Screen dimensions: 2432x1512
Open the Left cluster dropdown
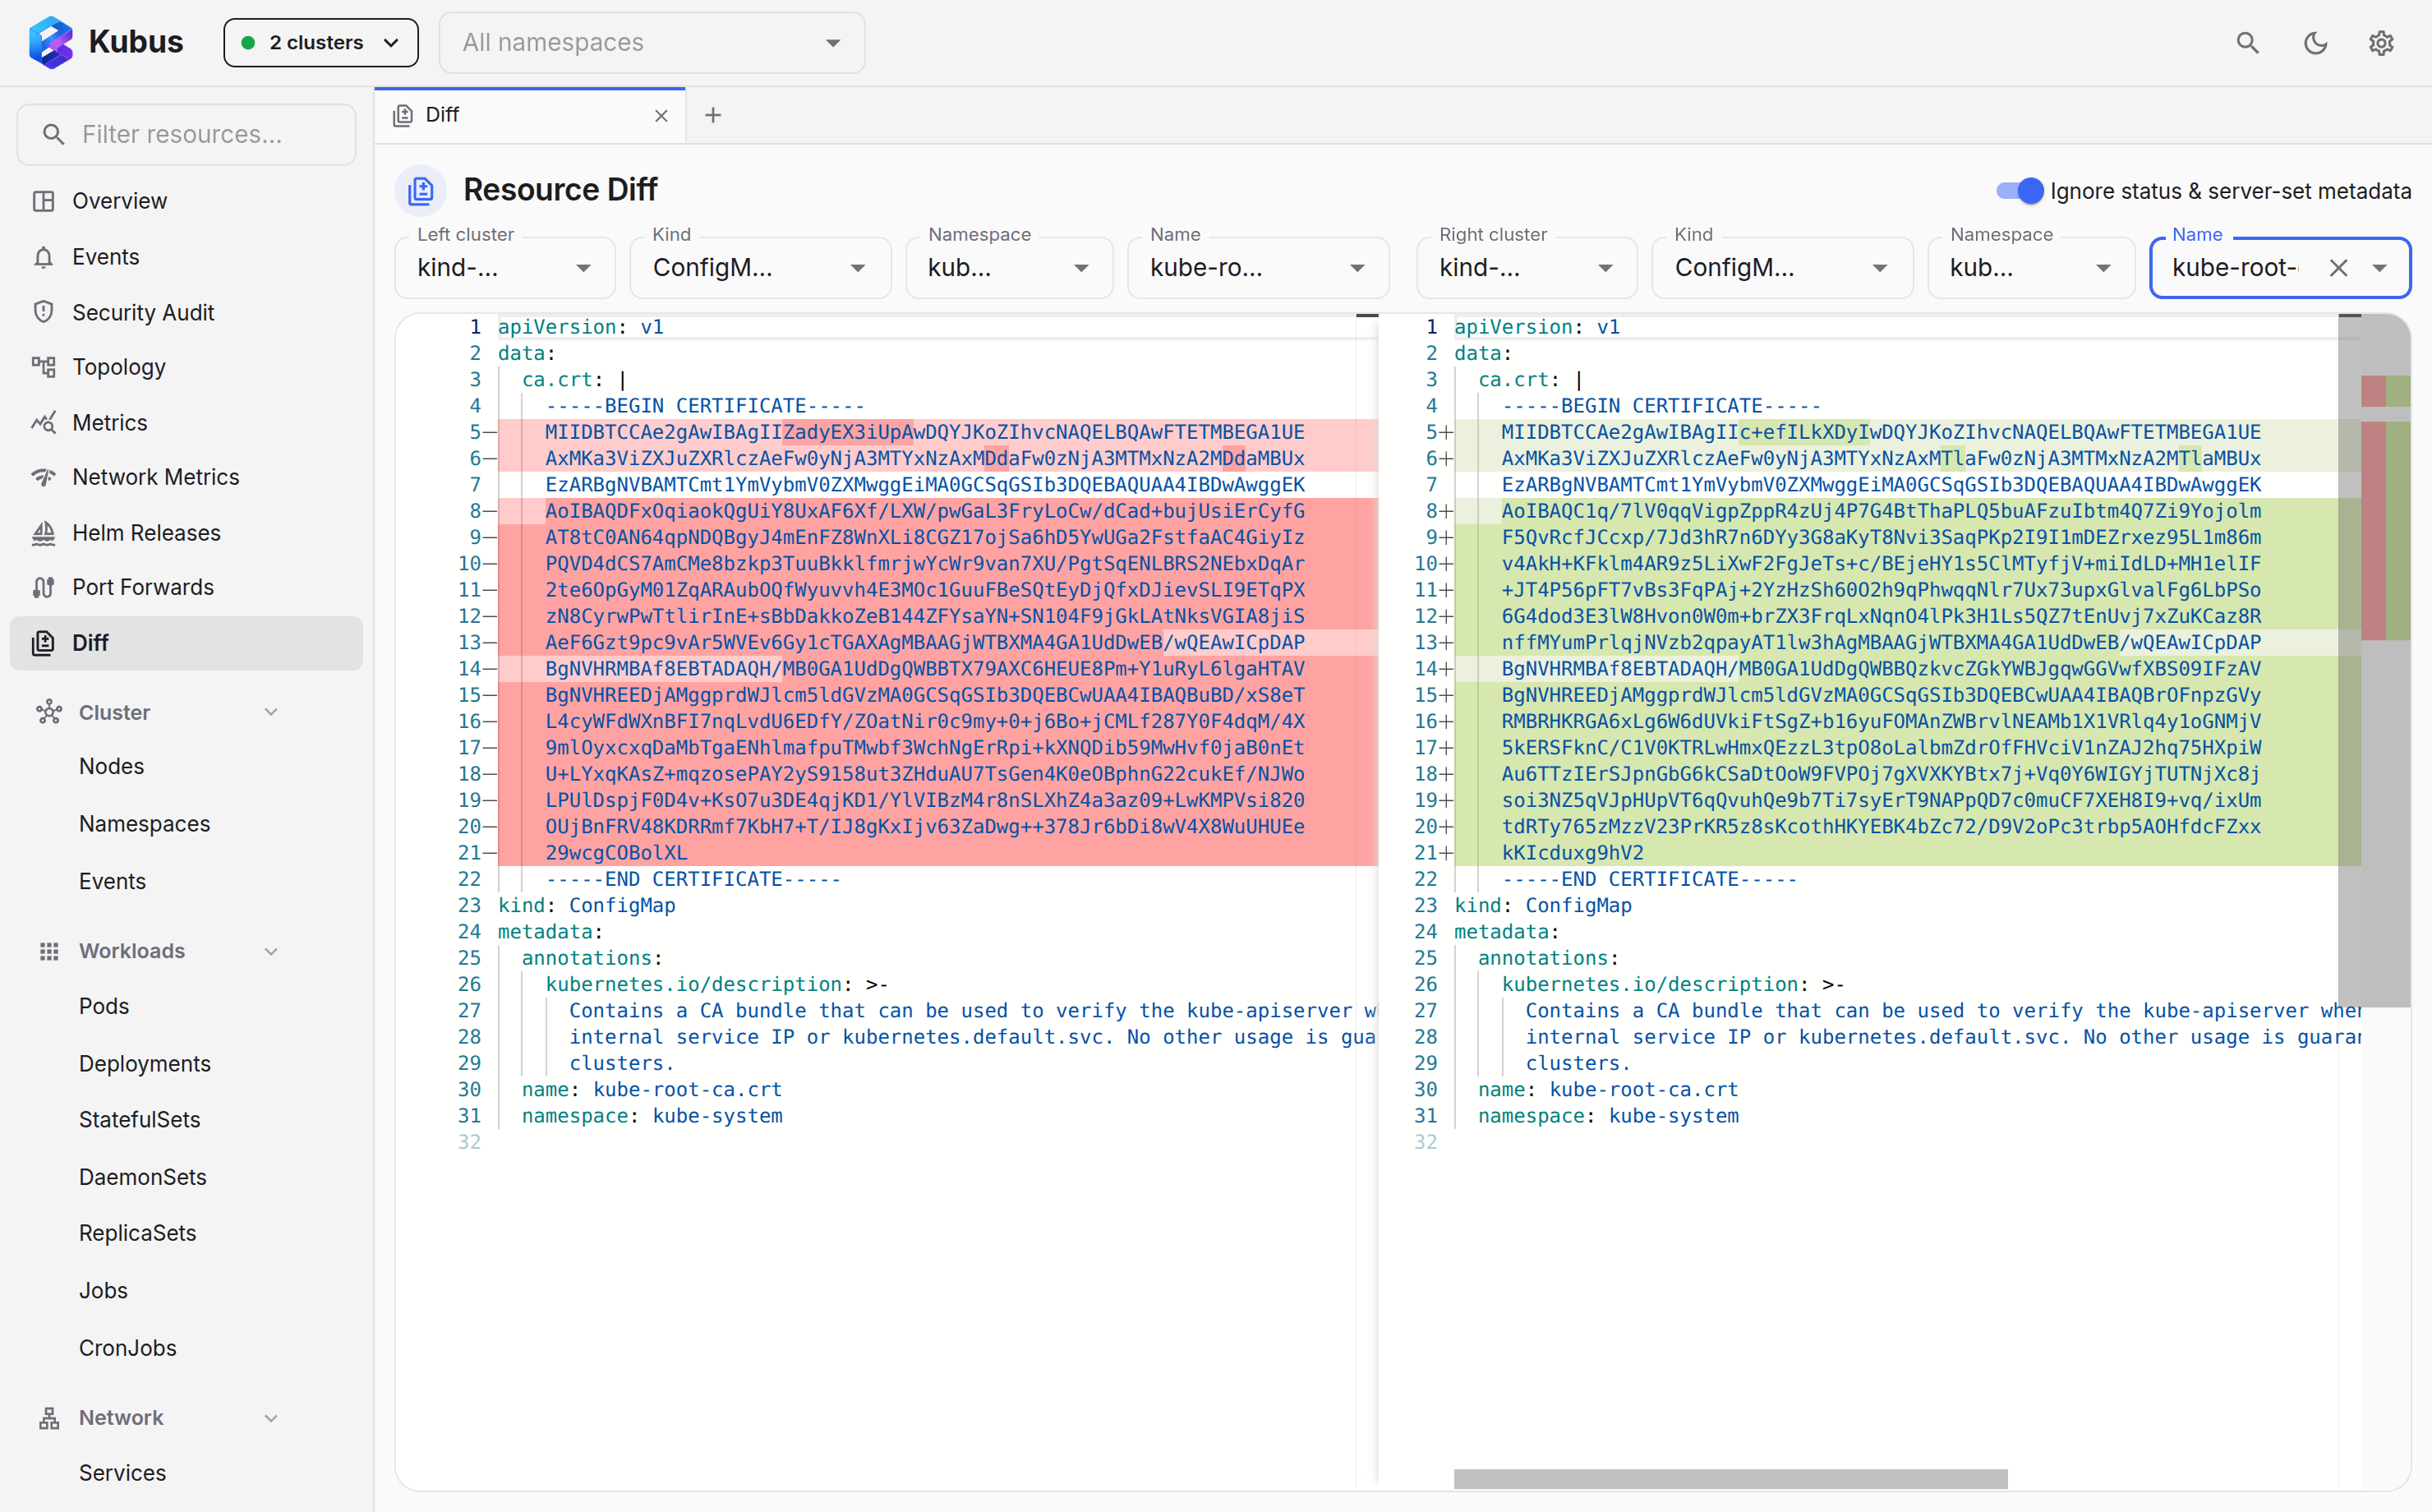(x=504, y=268)
